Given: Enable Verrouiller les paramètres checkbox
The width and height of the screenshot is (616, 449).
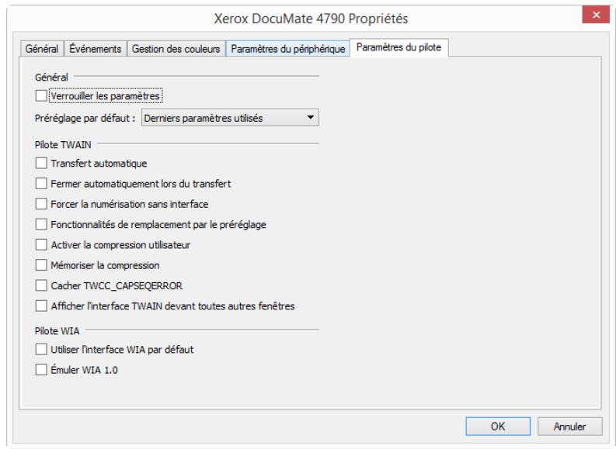Looking at the screenshot, I should [x=41, y=95].
